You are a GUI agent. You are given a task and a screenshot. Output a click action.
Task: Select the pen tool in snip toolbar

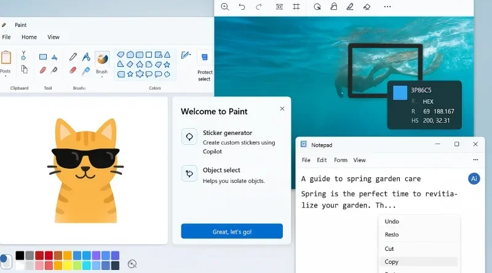pyautogui.click(x=350, y=7)
